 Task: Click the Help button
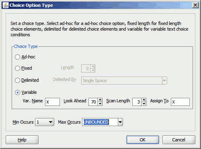tap(22, 140)
